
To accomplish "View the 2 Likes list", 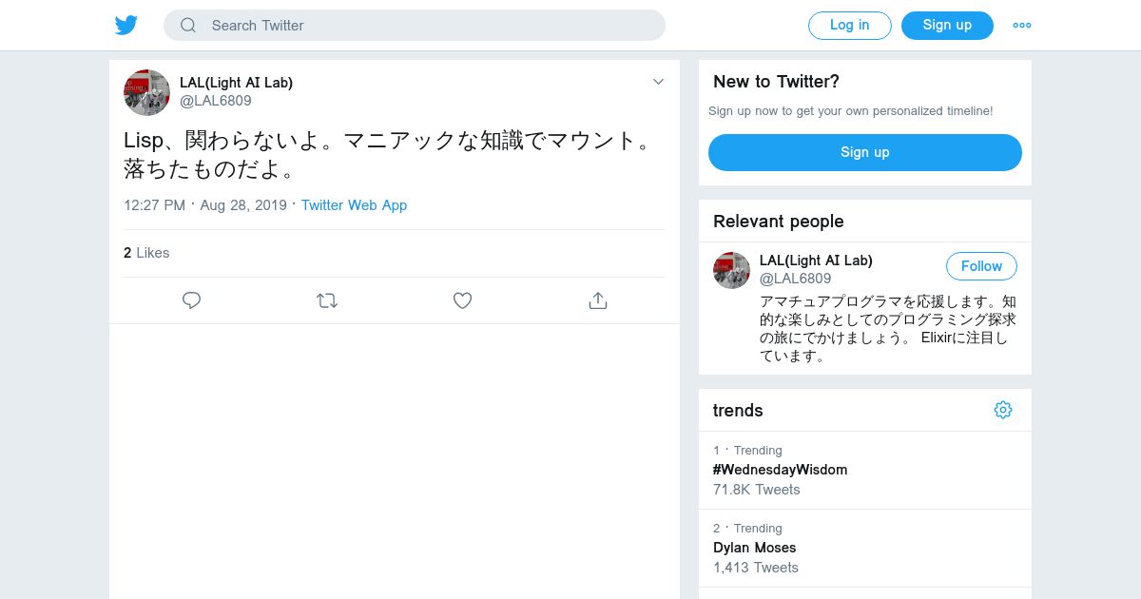I will pos(146,253).
